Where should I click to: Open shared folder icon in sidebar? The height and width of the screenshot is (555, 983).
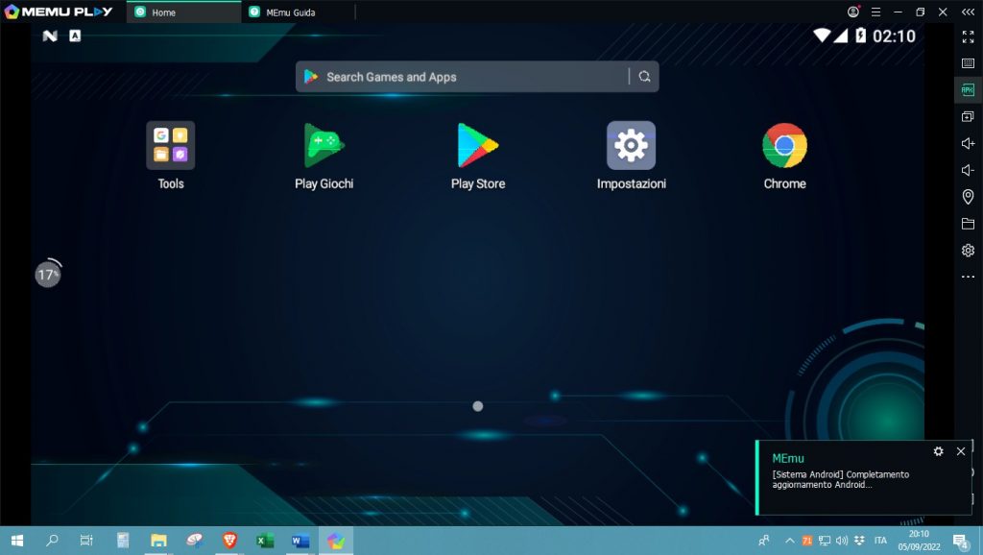968,224
